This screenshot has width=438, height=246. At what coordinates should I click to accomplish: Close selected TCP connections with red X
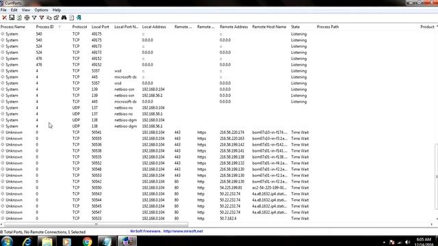point(5,18)
